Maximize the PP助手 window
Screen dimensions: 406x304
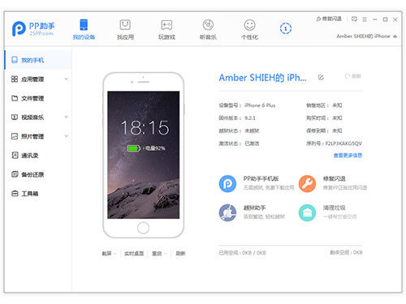[385, 19]
